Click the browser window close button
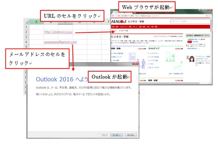218x144 pixels. click(x=210, y=10)
